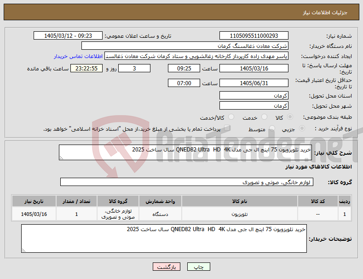Screen dimensions: 363x279
Task: Select the جزیی purchase type radio
Action: (x=302, y=128)
